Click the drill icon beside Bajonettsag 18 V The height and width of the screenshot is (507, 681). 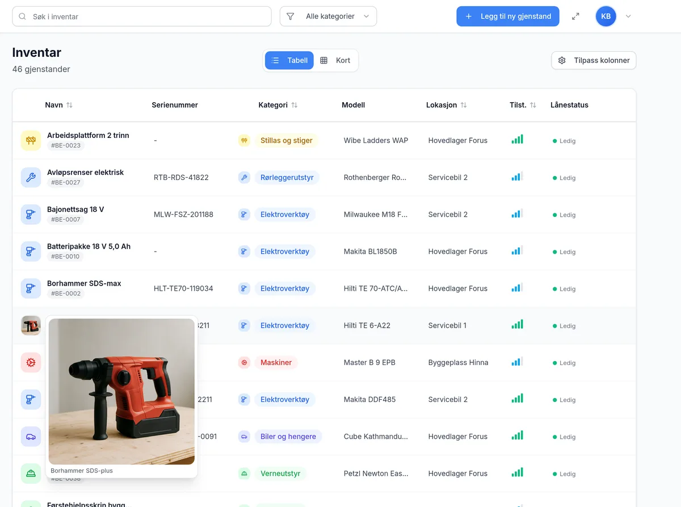pyautogui.click(x=31, y=215)
